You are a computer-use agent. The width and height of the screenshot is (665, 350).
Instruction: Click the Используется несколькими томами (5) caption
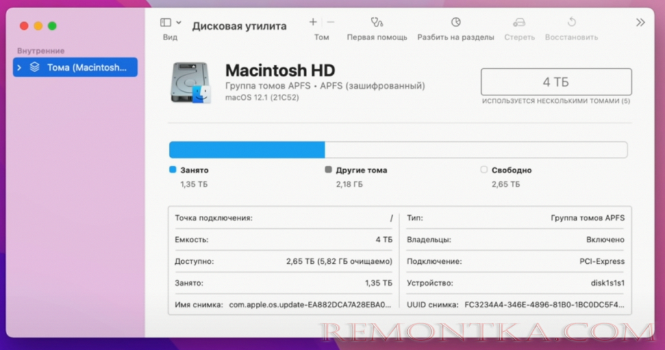click(x=556, y=101)
